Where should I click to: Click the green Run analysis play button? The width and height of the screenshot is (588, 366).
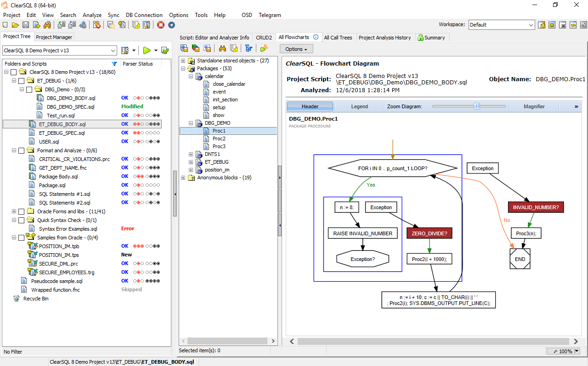click(147, 50)
